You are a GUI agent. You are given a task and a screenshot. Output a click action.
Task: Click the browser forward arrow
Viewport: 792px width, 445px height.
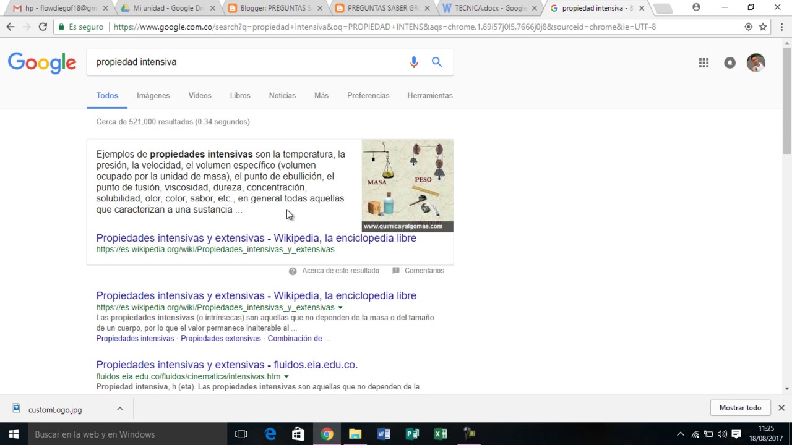click(x=26, y=27)
